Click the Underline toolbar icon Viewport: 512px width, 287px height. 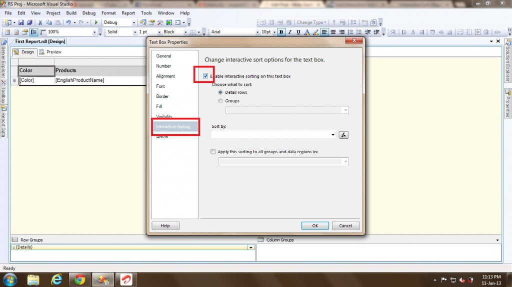pos(298,32)
